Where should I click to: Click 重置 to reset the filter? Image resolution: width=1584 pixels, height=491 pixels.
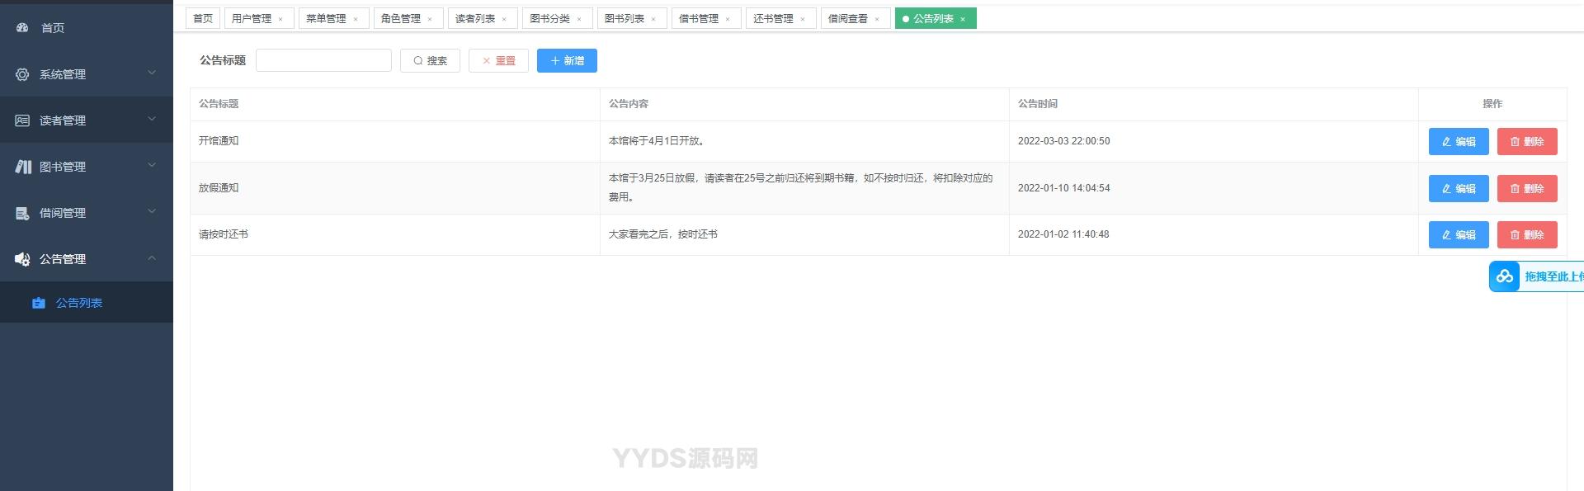[498, 60]
